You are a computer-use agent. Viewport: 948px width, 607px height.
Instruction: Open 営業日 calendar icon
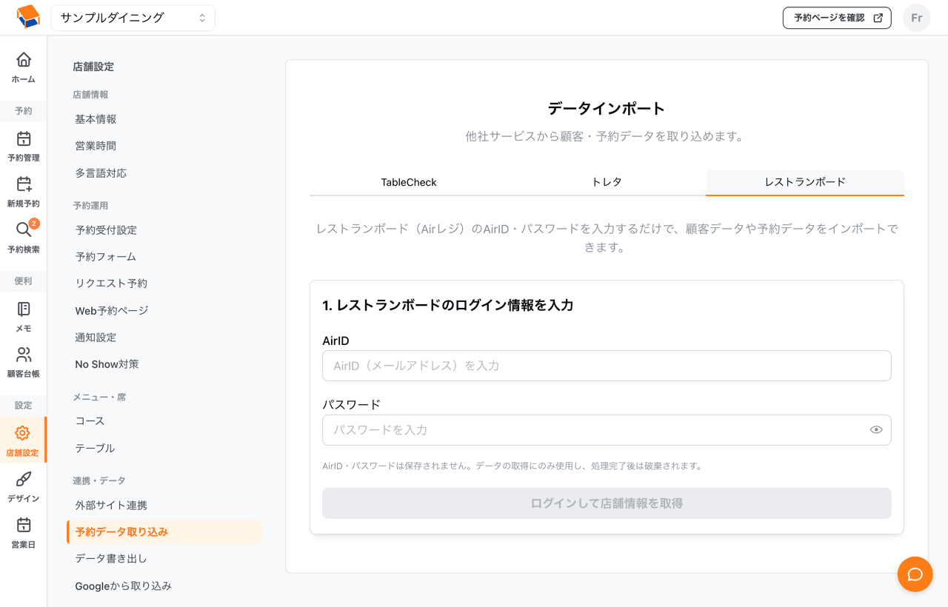[24, 525]
